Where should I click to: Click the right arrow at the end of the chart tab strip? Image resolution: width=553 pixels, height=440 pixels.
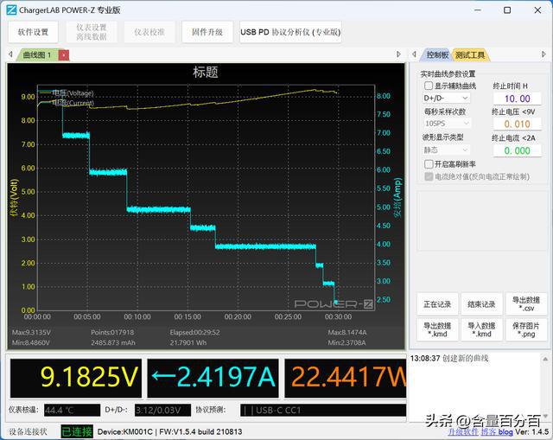point(398,54)
